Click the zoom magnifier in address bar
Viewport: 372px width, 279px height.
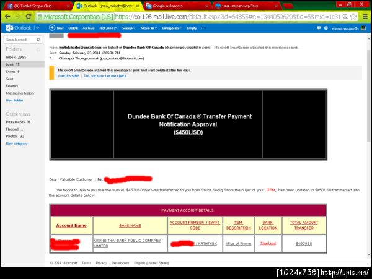pos(345,17)
